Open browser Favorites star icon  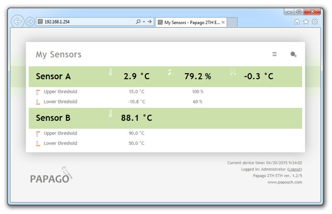pos(306,22)
